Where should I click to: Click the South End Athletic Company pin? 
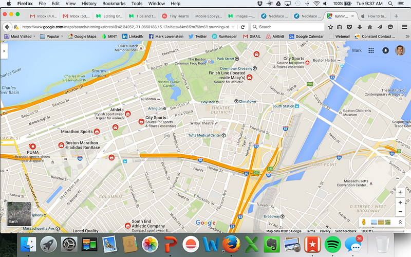[x=127, y=226]
